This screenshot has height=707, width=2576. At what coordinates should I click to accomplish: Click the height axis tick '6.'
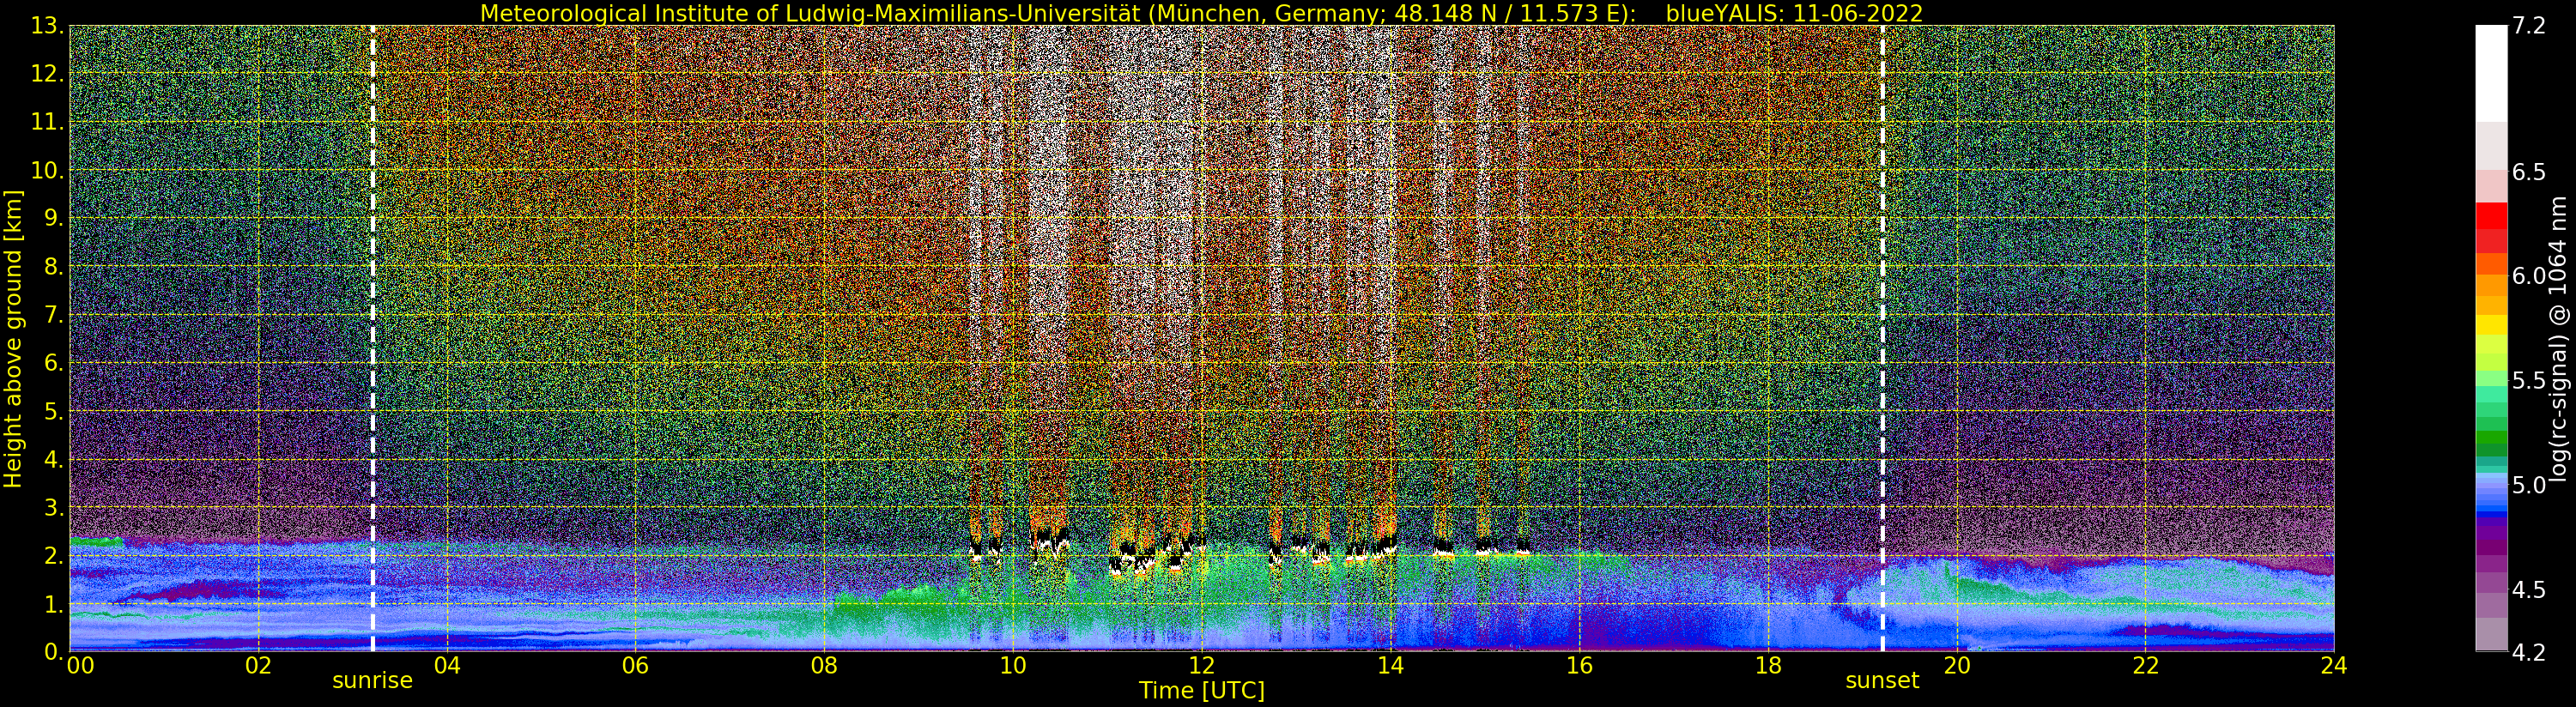pyautogui.click(x=54, y=363)
